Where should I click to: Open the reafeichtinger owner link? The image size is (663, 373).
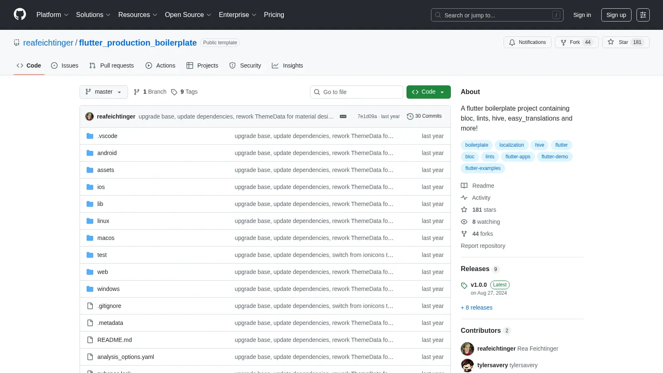tap(48, 43)
